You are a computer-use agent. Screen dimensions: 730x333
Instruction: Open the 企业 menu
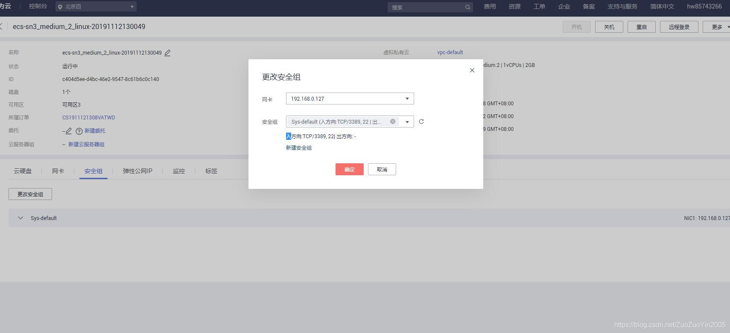(564, 6)
